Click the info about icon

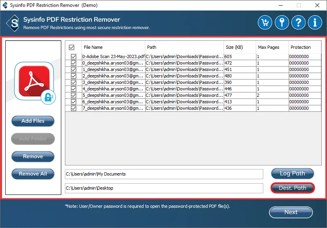point(315,23)
